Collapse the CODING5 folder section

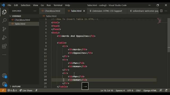24,16
